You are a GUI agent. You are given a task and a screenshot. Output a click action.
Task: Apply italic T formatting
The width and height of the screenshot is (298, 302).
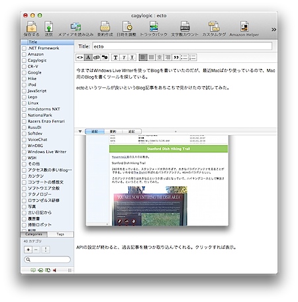[124, 58]
